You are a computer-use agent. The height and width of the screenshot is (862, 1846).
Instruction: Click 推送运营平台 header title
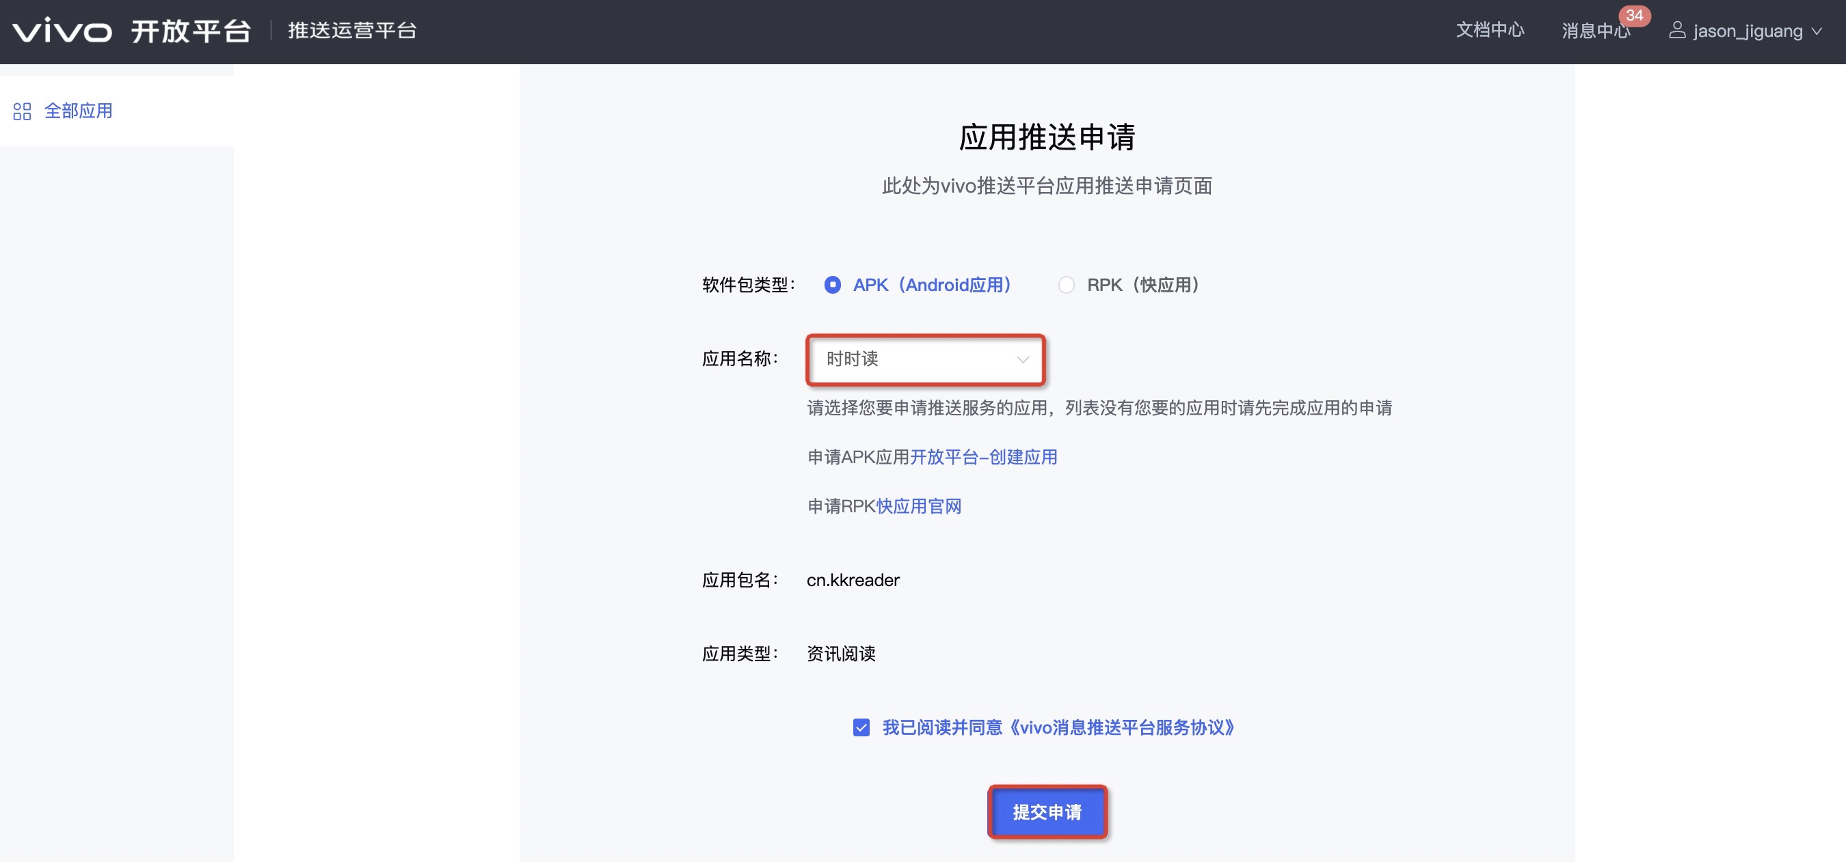[352, 30]
